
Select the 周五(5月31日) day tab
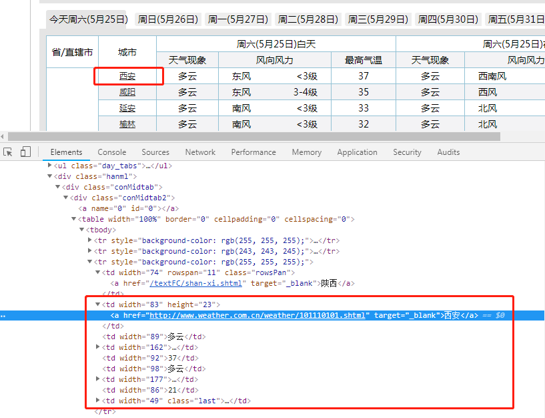click(515, 19)
